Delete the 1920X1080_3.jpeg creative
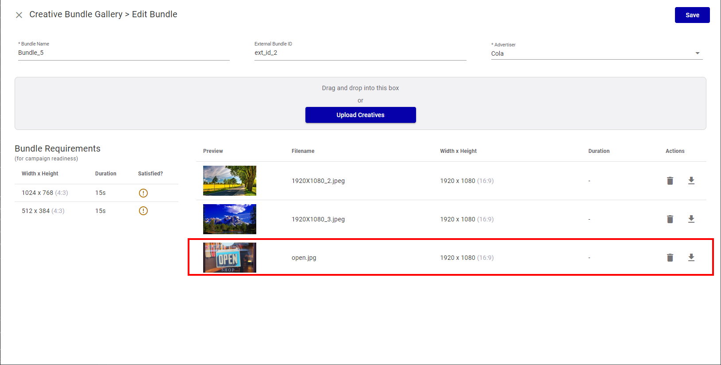Viewport: 721px width, 365px height. coord(670,219)
